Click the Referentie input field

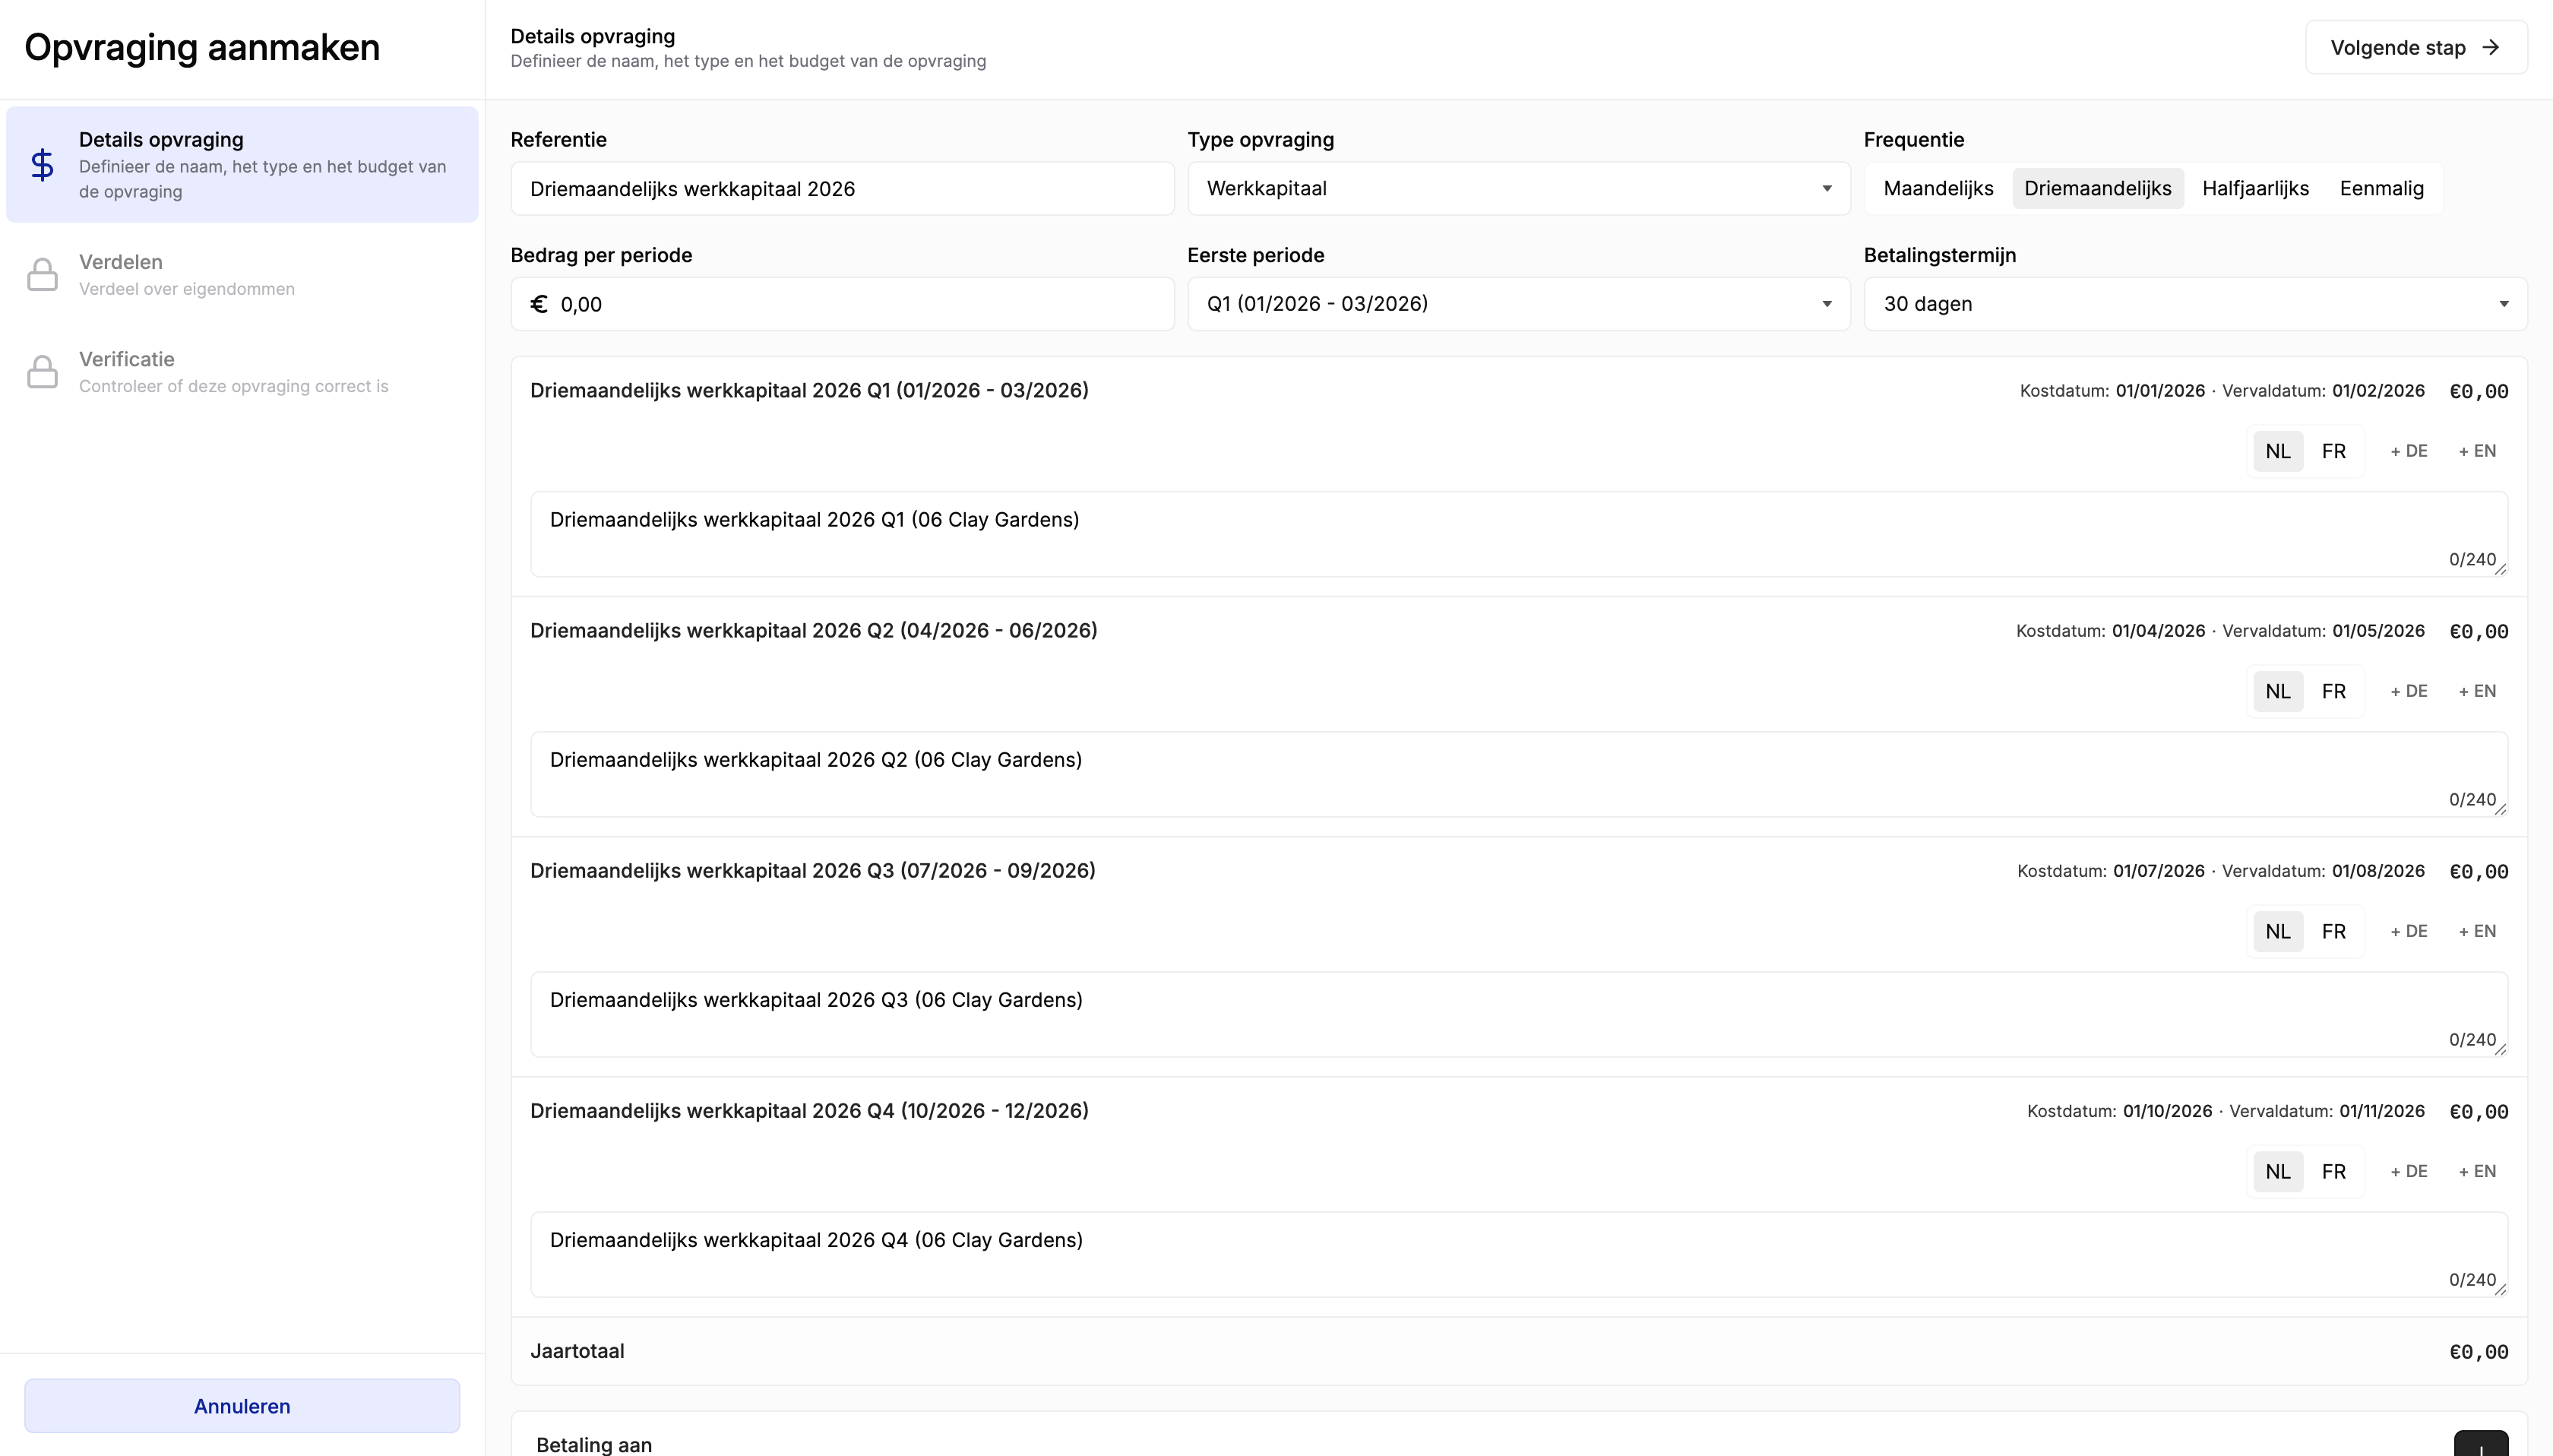(842, 189)
